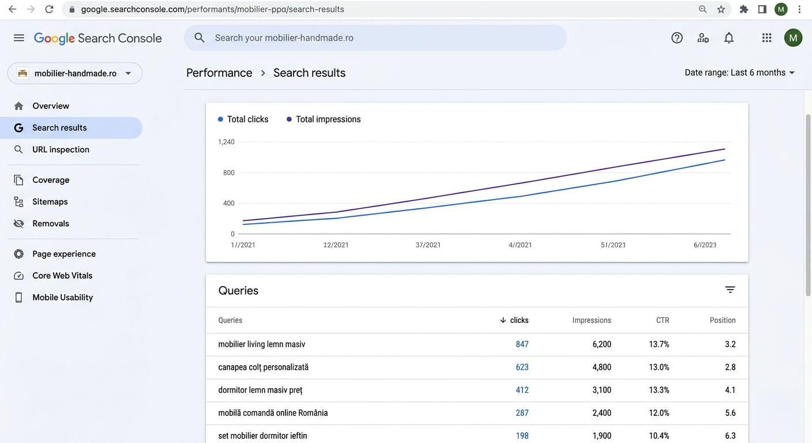Open query 'mobilier living lemn masiv'
The width and height of the screenshot is (812, 443).
click(x=261, y=344)
